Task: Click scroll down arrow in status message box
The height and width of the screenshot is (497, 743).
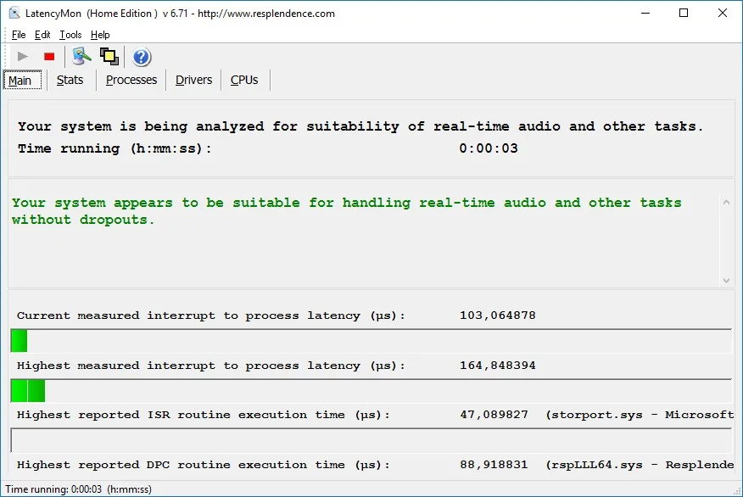Action: [x=726, y=281]
